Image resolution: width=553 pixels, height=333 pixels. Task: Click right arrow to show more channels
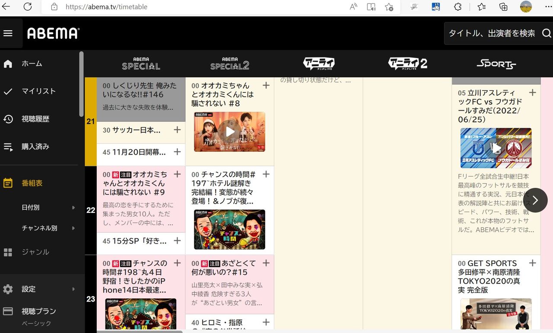click(535, 200)
